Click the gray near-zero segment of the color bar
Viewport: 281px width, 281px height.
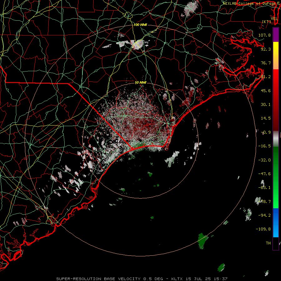(276, 139)
